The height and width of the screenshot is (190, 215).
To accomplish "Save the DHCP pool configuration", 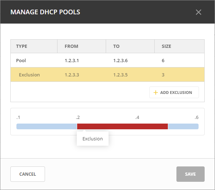I will (190, 174).
